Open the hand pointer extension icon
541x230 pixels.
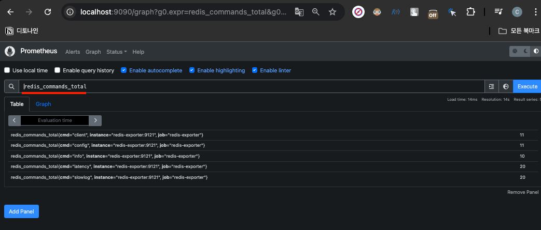click(x=414, y=12)
